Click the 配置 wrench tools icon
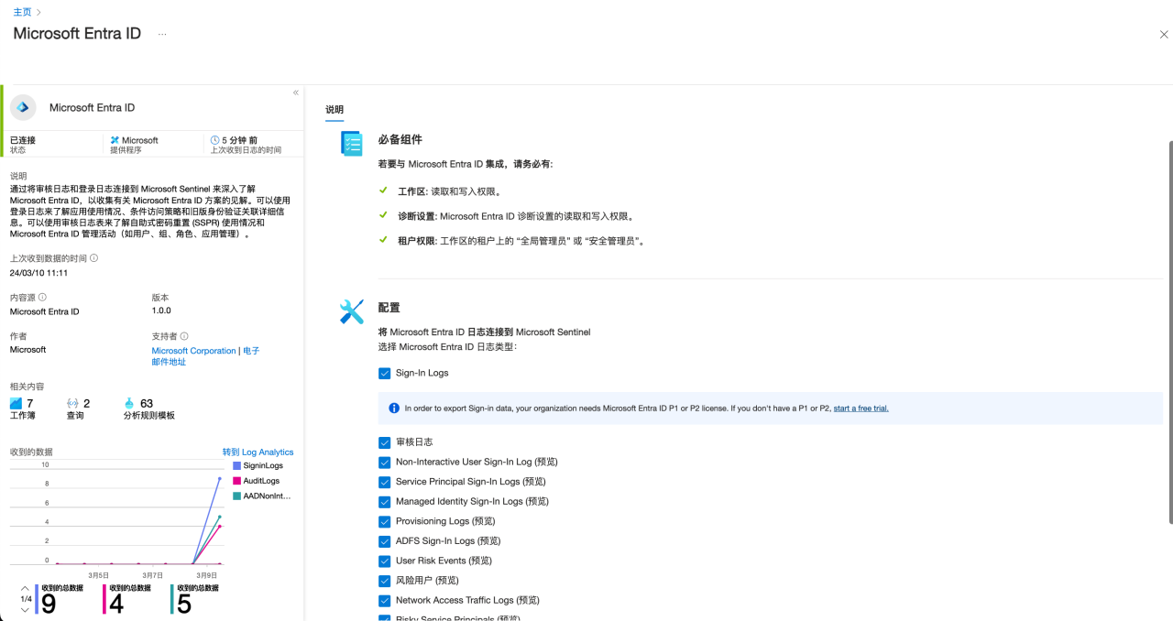Screen dimensions: 1173x621 pyautogui.click(x=352, y=311)
